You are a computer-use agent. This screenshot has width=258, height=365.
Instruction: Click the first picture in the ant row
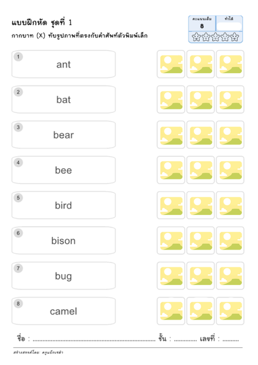coord(171,65)
